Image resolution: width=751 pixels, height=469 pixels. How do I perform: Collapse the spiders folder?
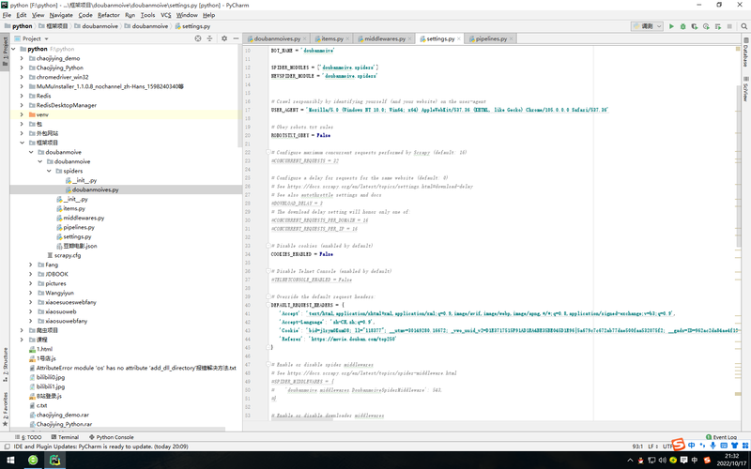pos(49,171)
